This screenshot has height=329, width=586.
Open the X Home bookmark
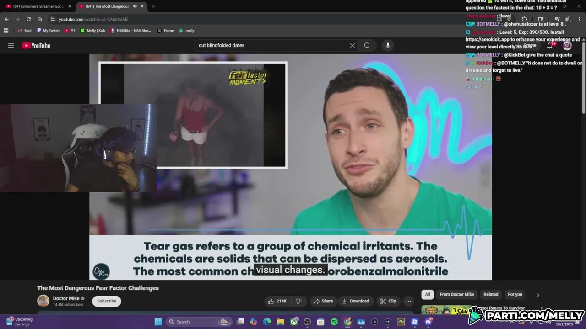(x=166, y=31)
